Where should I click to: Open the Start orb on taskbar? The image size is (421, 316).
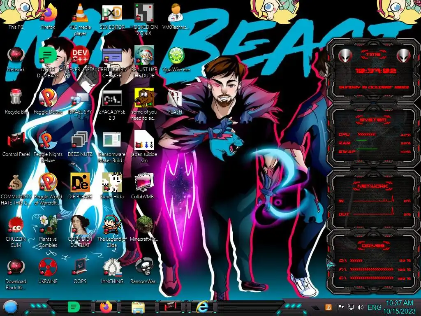coord(10,307)
